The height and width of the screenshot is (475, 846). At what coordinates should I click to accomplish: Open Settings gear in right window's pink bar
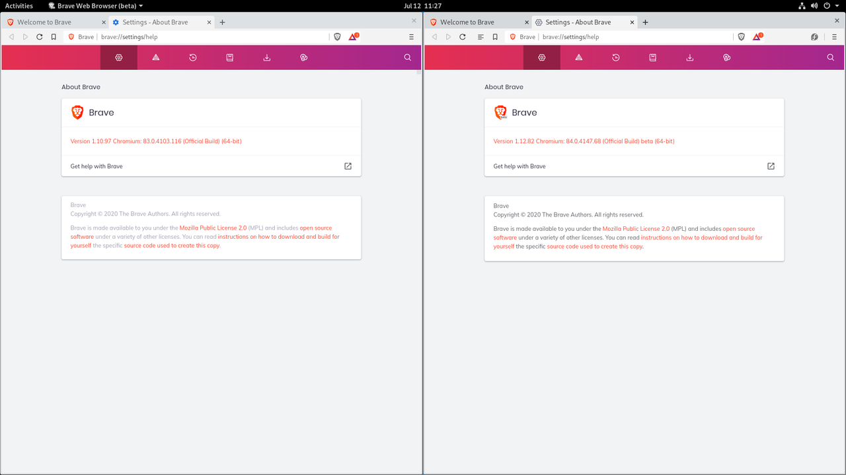pyautogui.click(x=542, y=57)
